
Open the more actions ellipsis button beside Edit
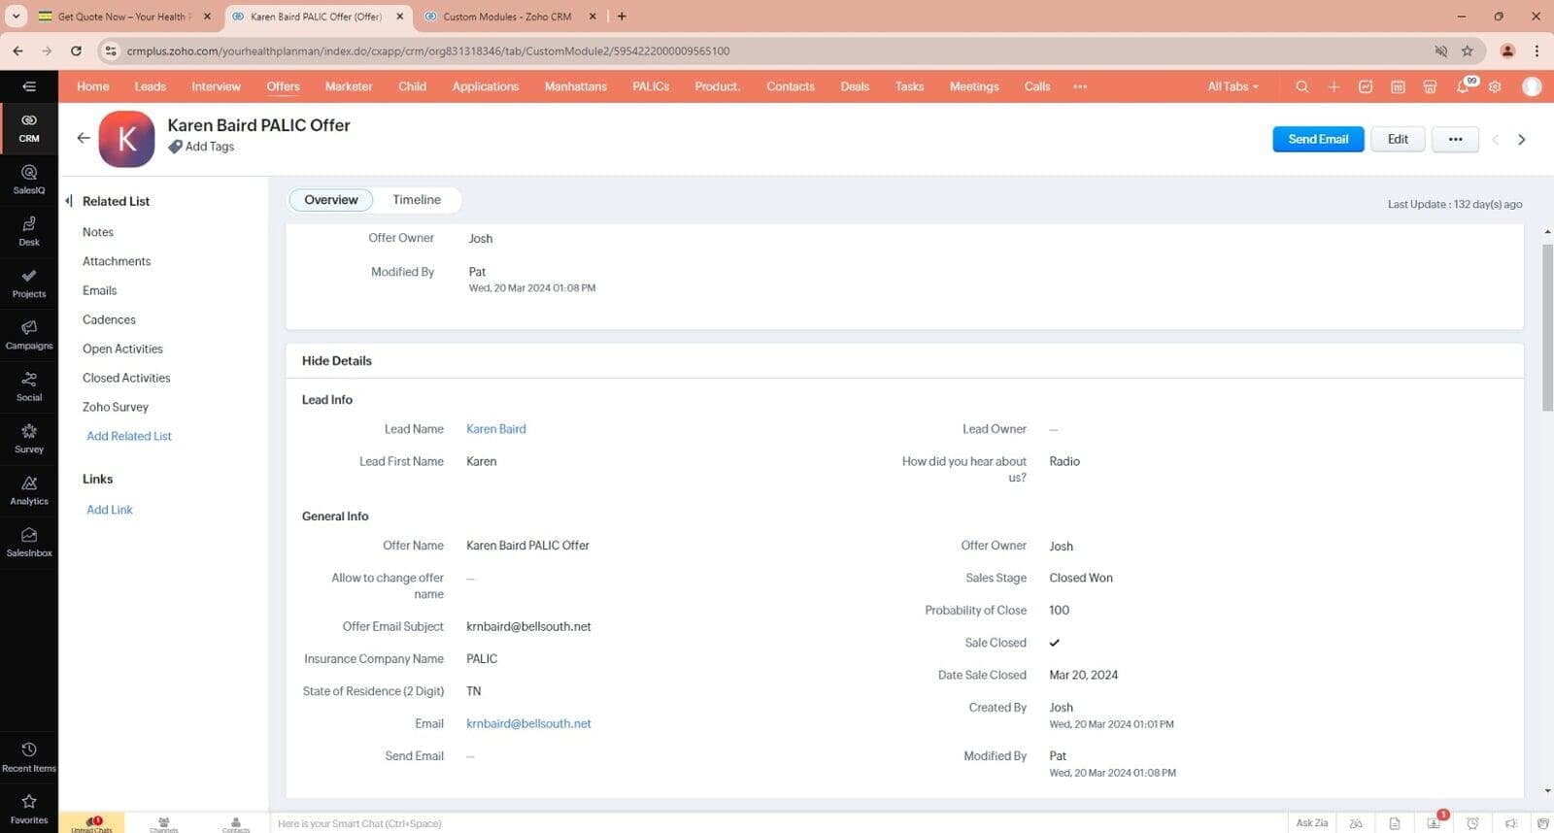pos(1455,139)
